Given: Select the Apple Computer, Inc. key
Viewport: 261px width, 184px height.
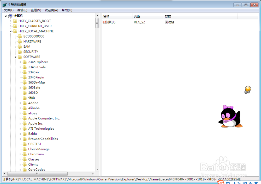Looking at the screenshot, I should [44, 118].
